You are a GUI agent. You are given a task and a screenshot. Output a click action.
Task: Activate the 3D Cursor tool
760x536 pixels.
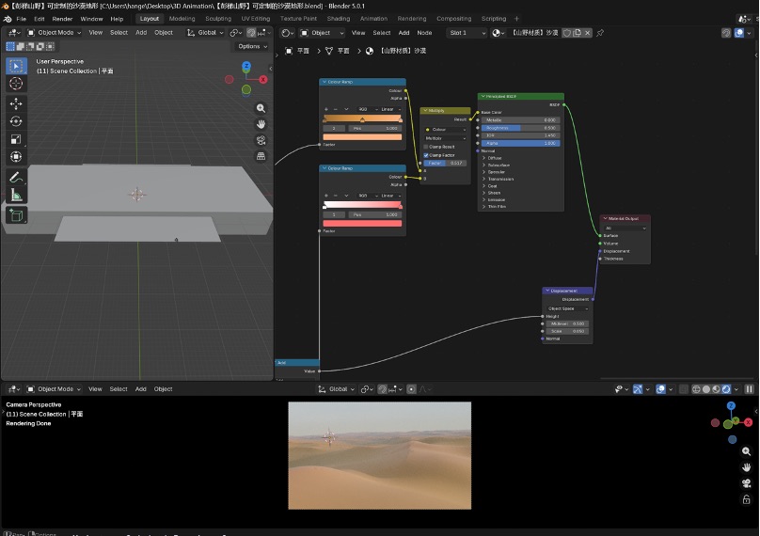(16, 84)
